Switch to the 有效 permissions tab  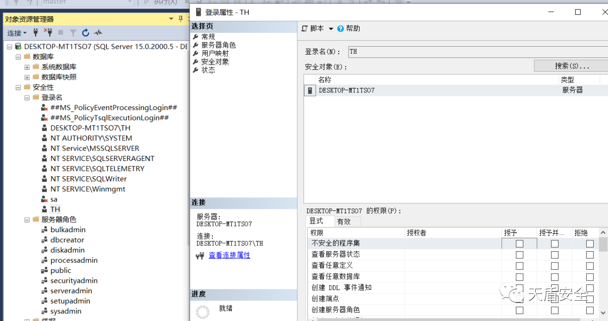pyautogui.click(x=344, y=221)
